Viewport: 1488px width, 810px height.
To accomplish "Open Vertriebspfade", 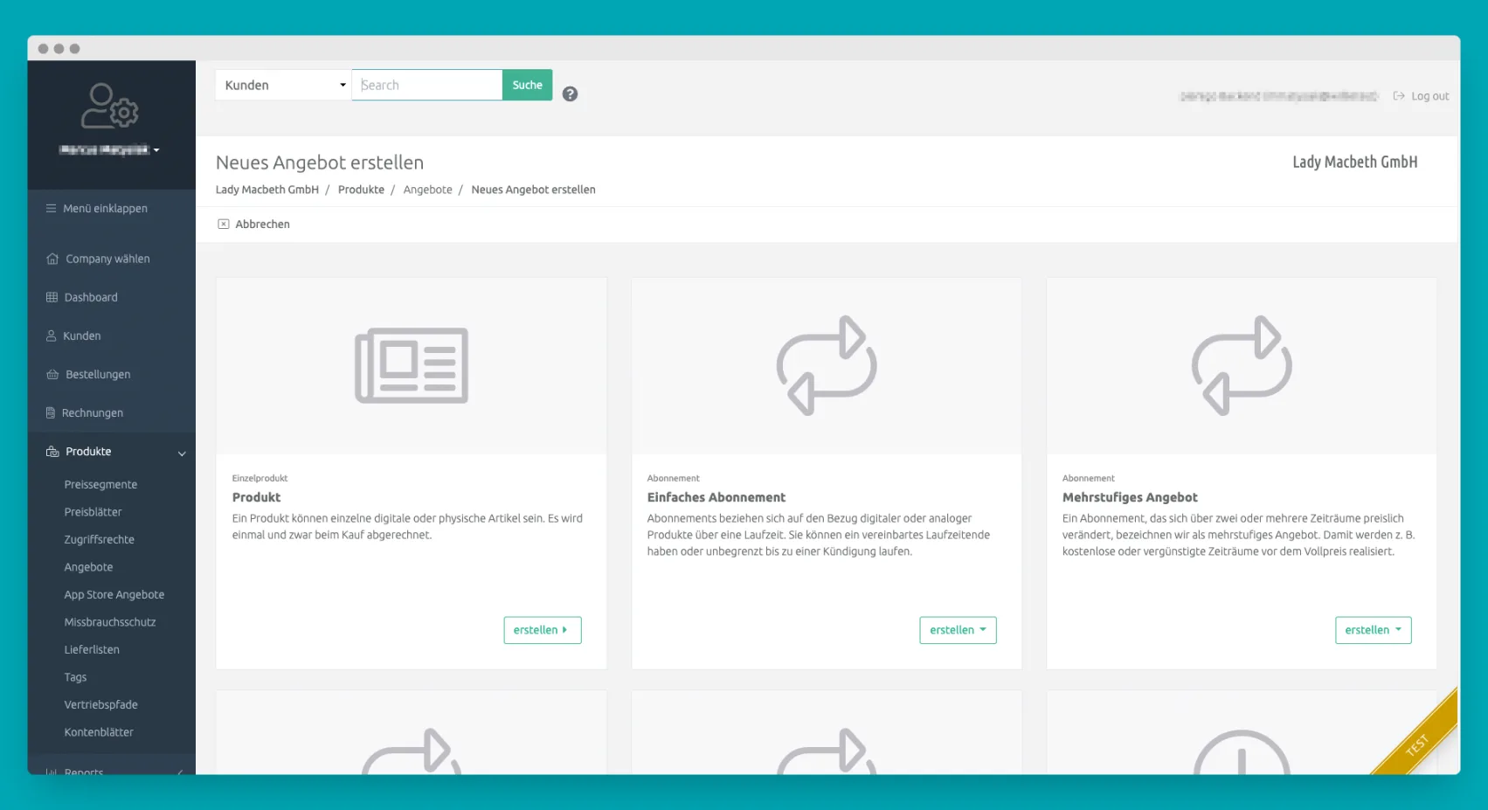I will click(x=101, y=705).
